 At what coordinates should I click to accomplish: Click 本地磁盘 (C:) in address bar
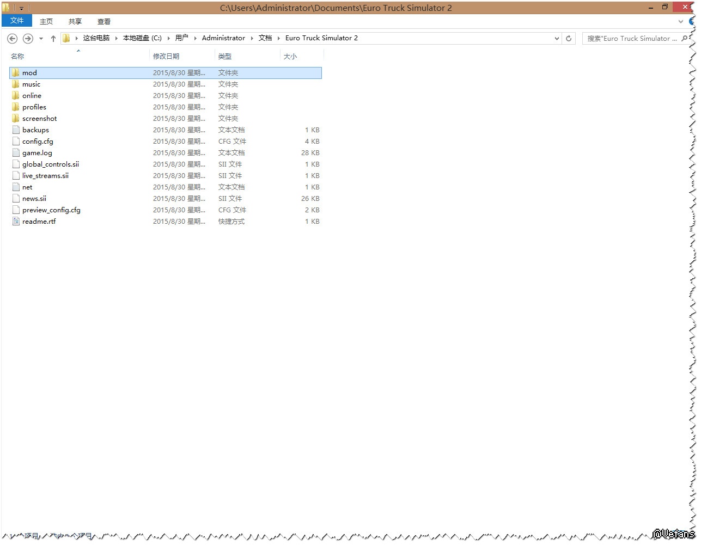pyautogui.click(x=142, y=38)
